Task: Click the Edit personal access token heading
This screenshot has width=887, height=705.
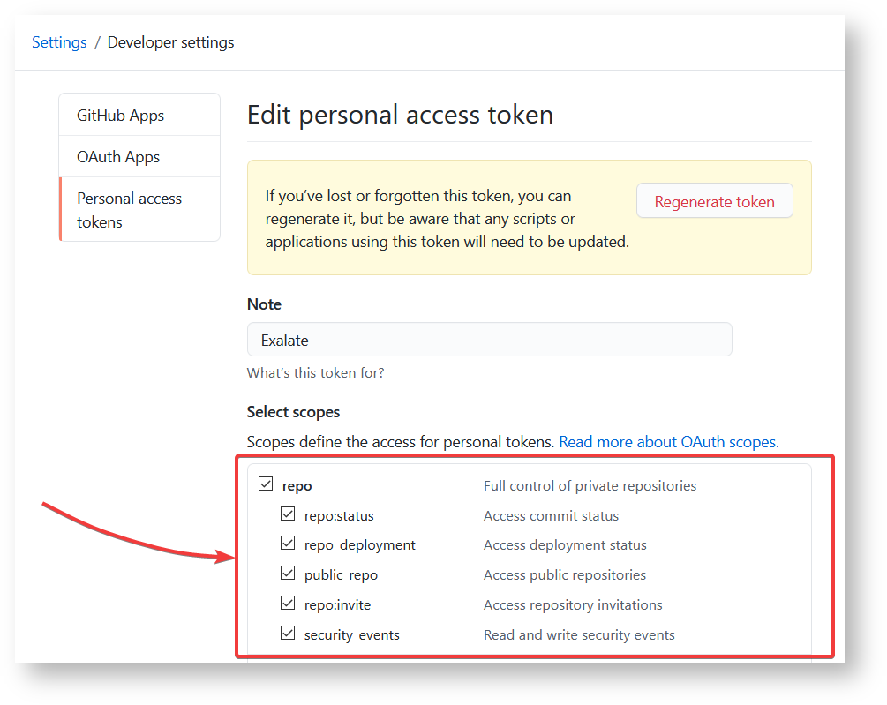Action: click(400, 115)
